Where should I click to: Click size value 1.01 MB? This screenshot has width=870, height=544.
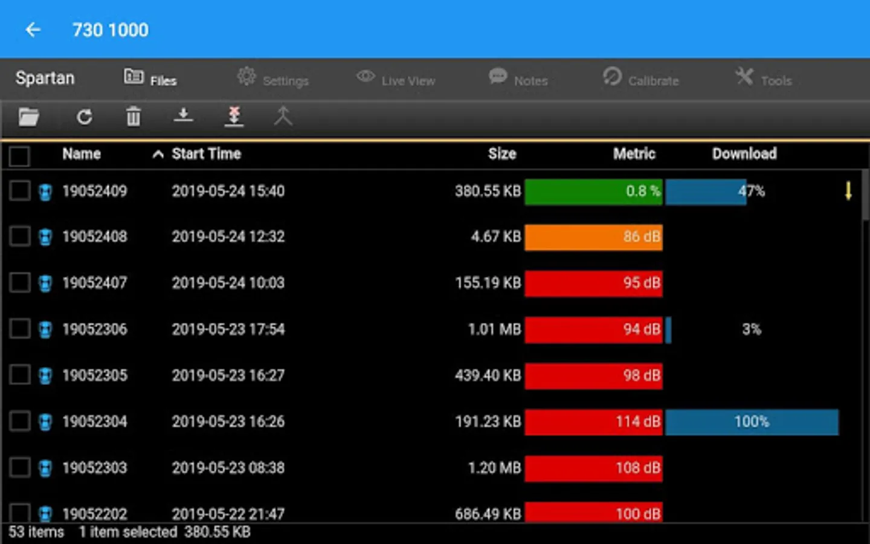(x=494, y=329)
